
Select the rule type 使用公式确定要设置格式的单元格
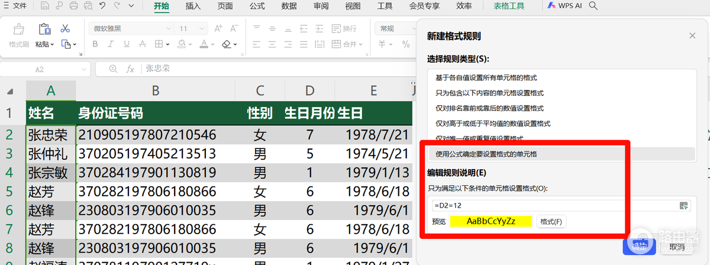pyautogui.click(x=561, y=154)
